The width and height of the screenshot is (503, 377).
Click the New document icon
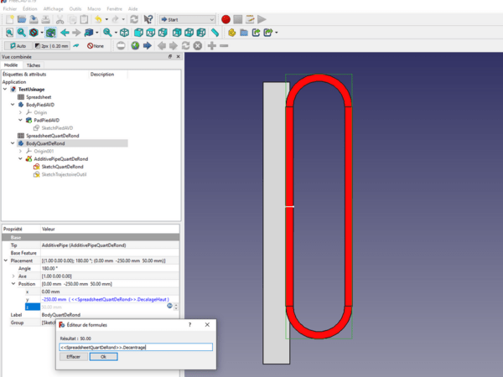point(8,18)
